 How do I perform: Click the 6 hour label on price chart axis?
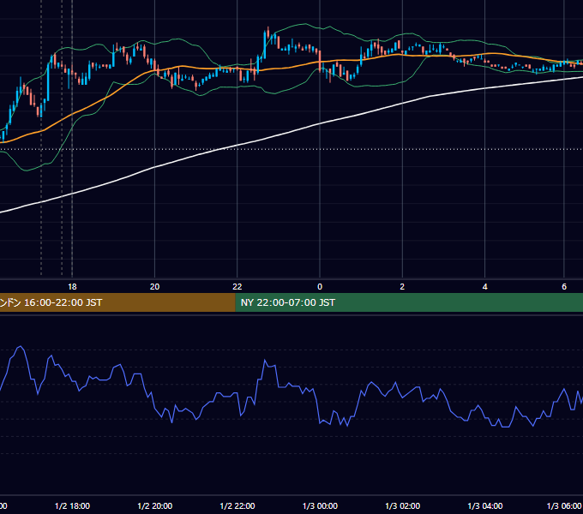pyautogui.click(x=564, y=287)
